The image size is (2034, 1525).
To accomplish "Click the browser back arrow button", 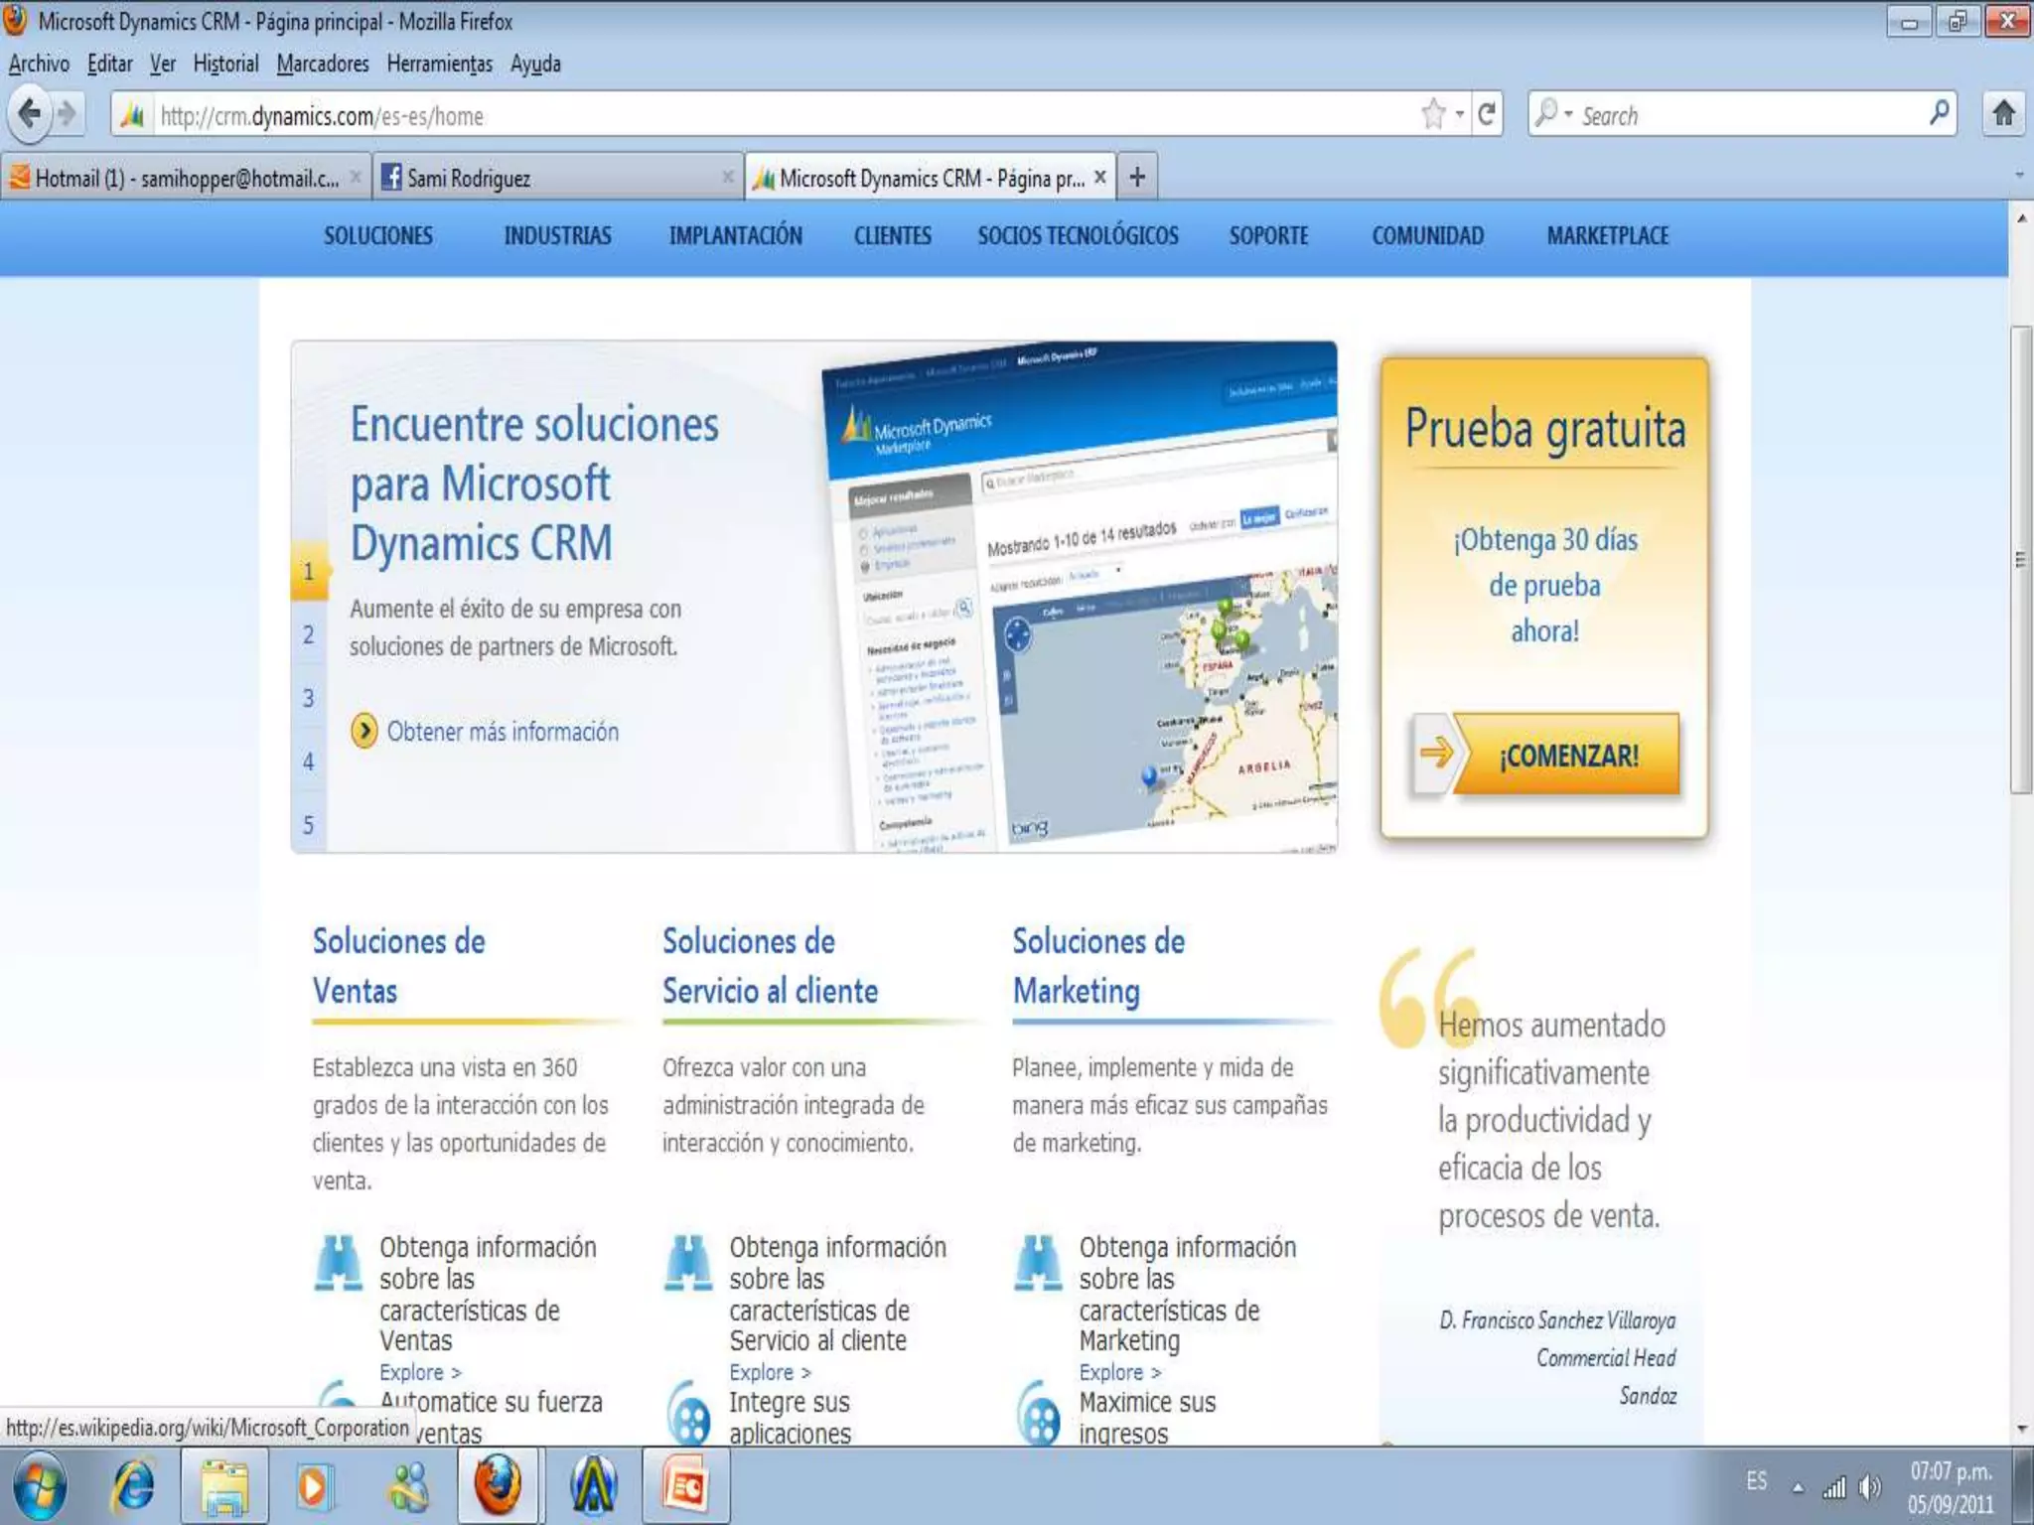I will tap(30, 114).
